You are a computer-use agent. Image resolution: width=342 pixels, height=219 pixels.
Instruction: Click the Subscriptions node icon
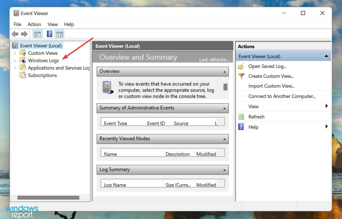point(23,75)
